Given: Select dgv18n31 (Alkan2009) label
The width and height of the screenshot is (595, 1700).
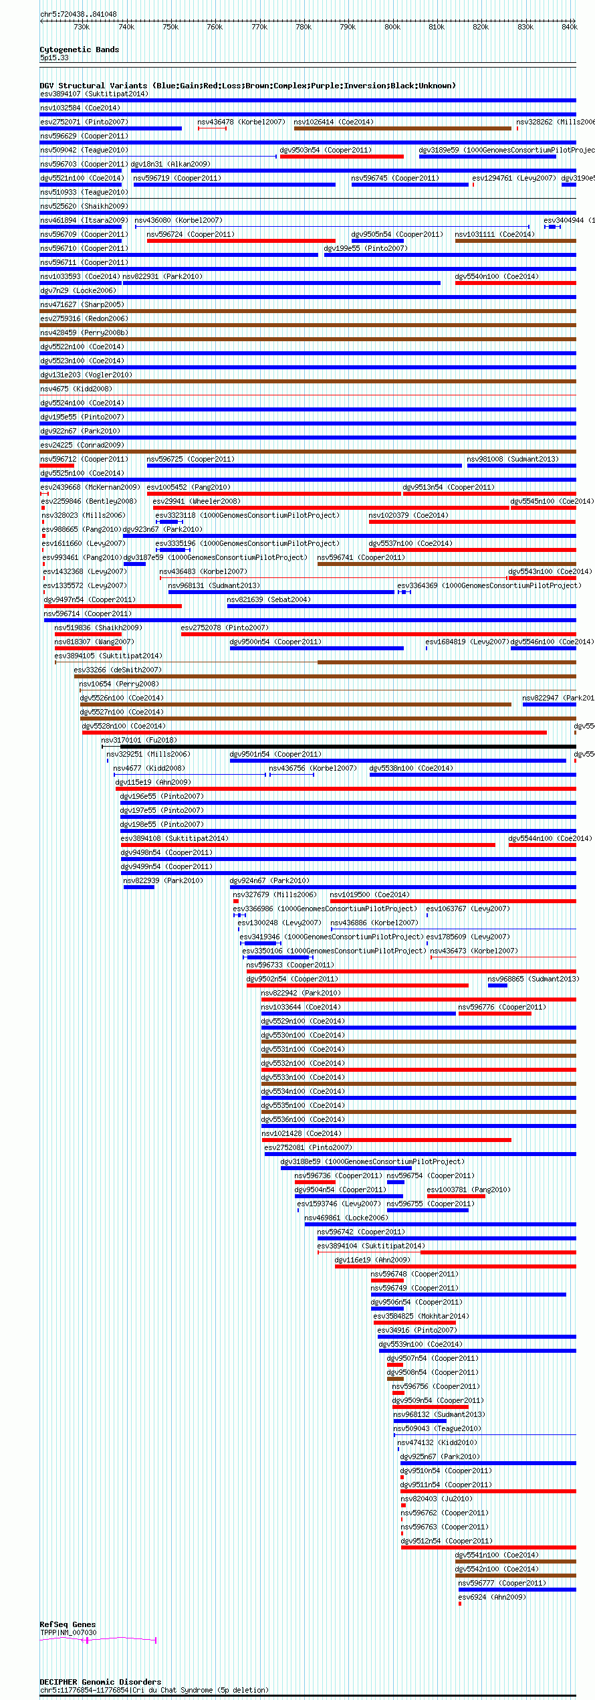Looking at the screenshot, I should tap(170, 164).
